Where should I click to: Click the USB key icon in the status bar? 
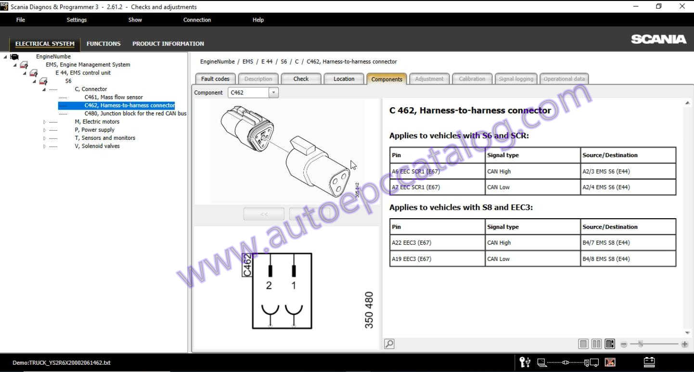(x=525, y=362)
